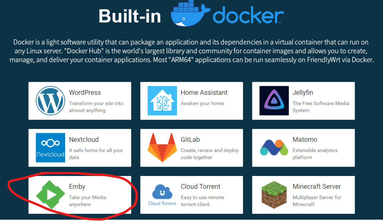Click 'Transform your site into almost anything' text
The height and width of the screenshot is (221, 383).
tap(96, 107)
